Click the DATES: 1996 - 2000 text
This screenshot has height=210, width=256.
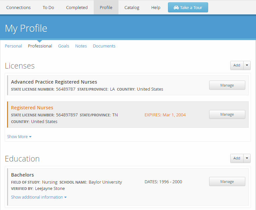coord(163,182)
